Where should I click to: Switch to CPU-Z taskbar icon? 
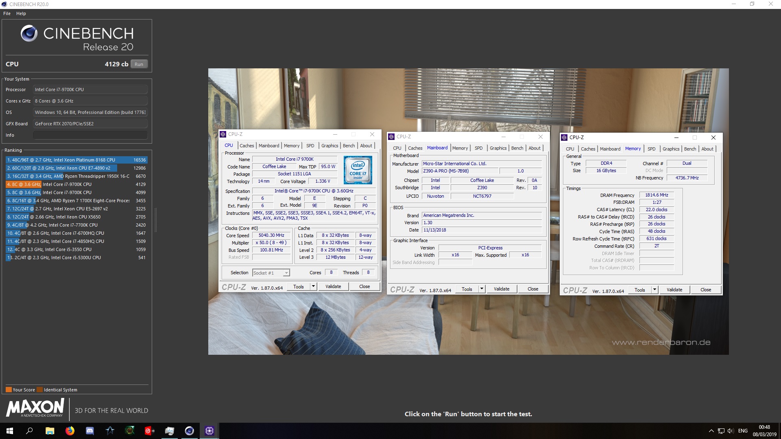(209, 430)
